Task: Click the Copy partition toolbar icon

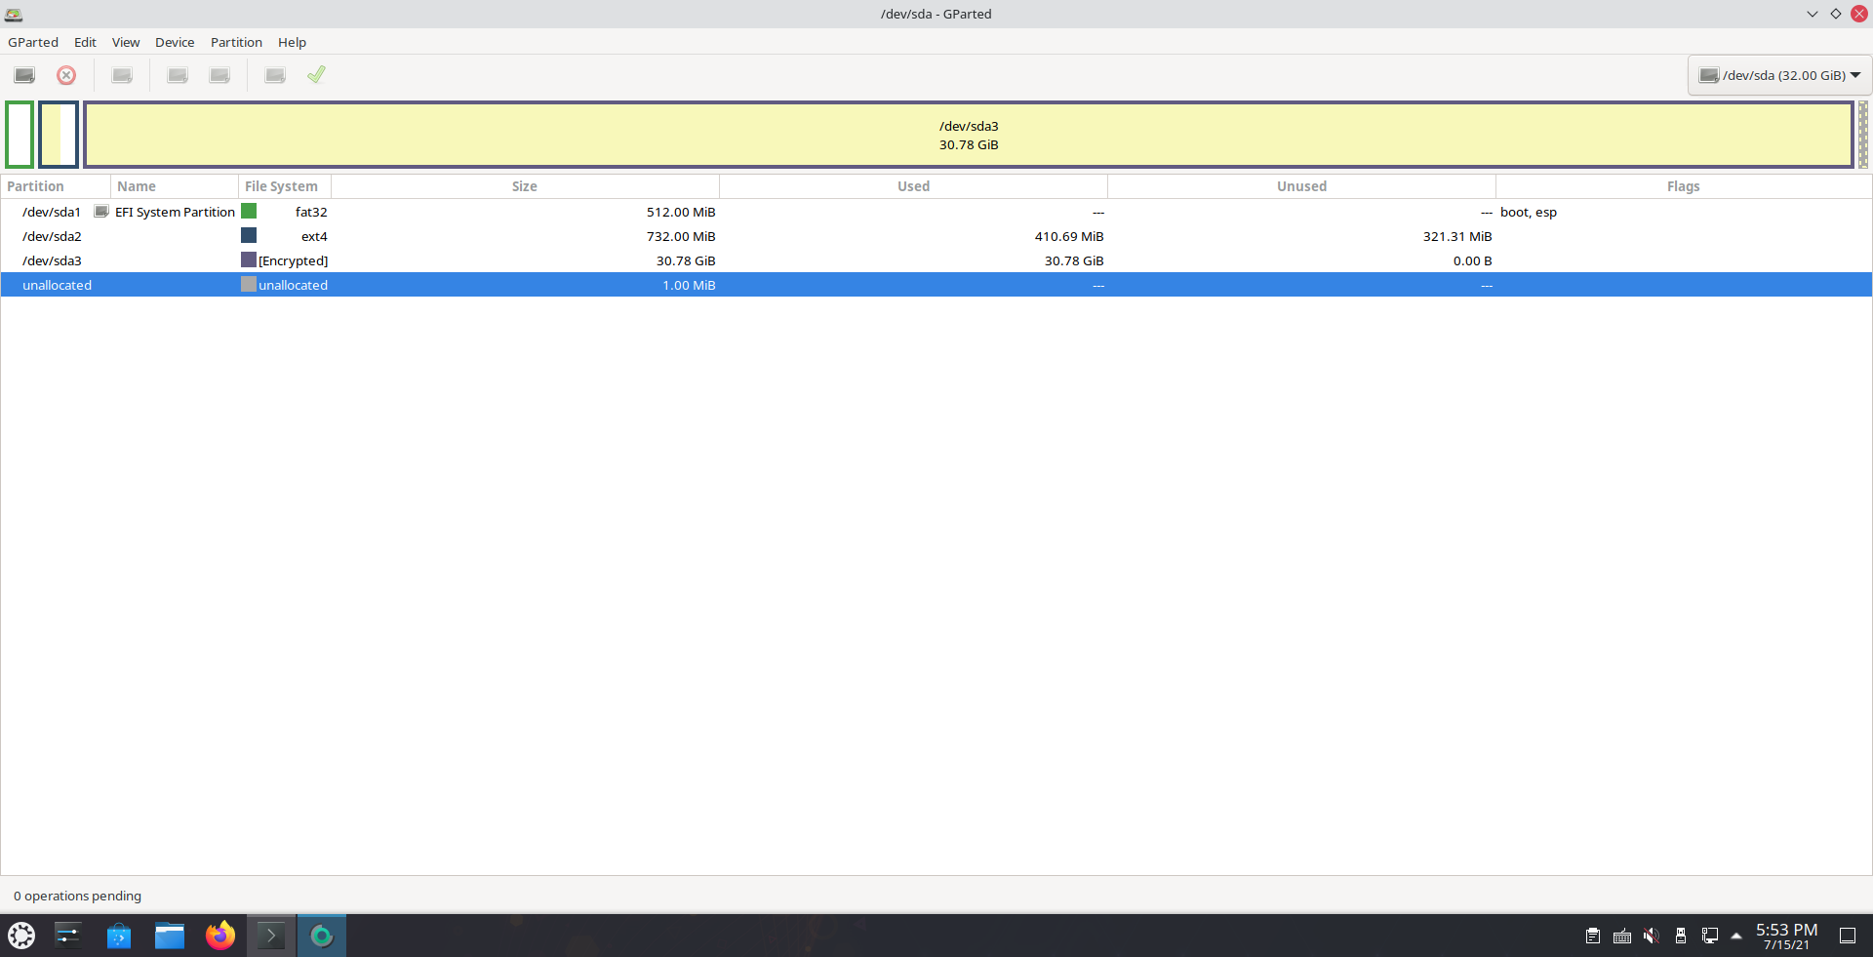Action: coord(178,75)
